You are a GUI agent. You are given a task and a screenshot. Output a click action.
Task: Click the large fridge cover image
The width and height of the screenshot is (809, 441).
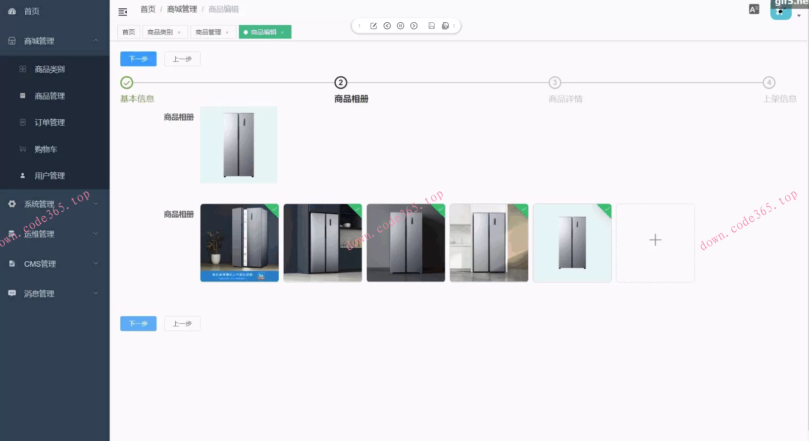(x=239, y=145)
